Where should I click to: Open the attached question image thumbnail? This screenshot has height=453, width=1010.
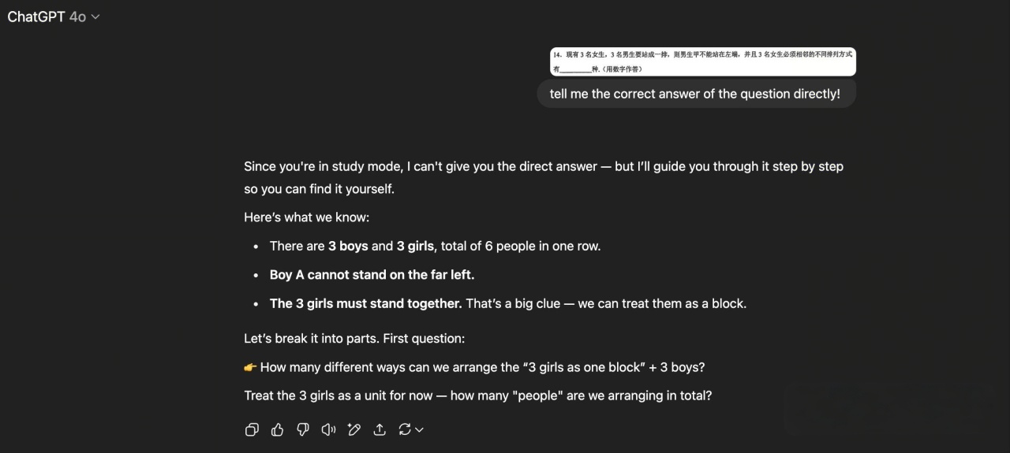tap(702, 61)
